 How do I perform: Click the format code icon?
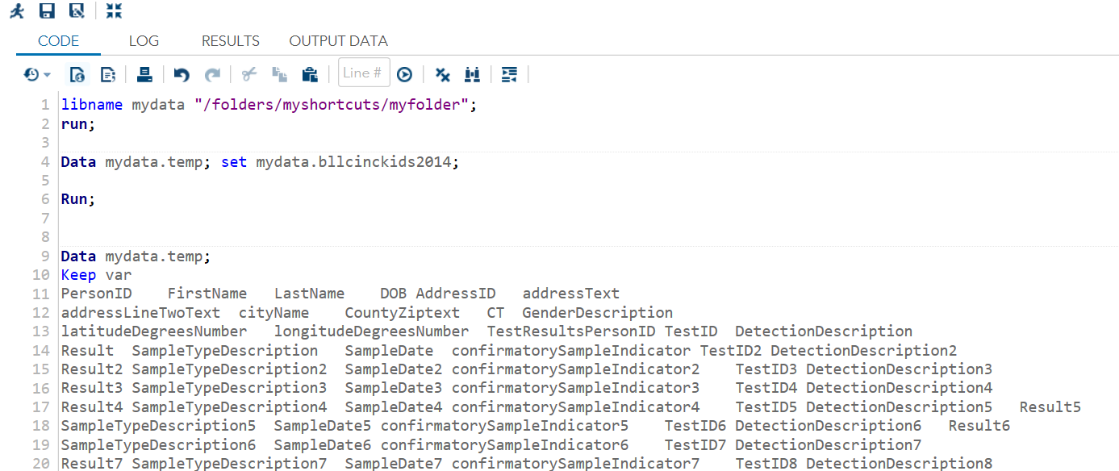click(509, 74)
